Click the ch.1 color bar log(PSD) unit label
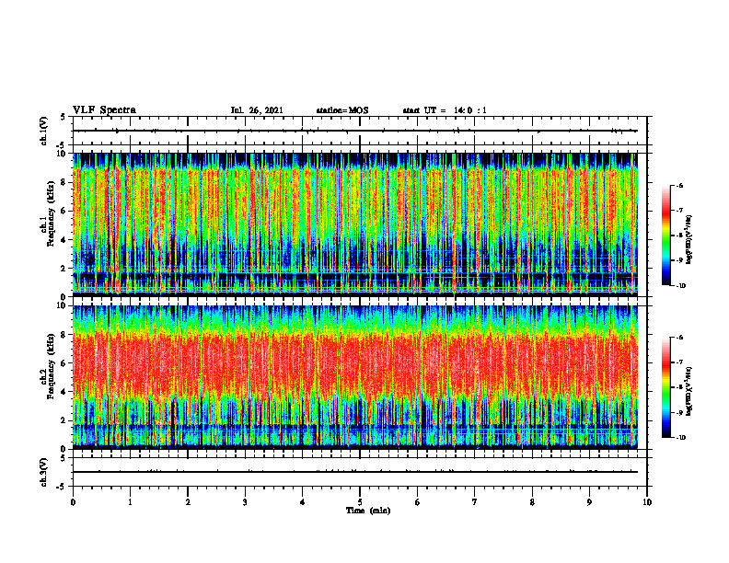The height and width of the screenshot is (563, 729). pos(689,240)
